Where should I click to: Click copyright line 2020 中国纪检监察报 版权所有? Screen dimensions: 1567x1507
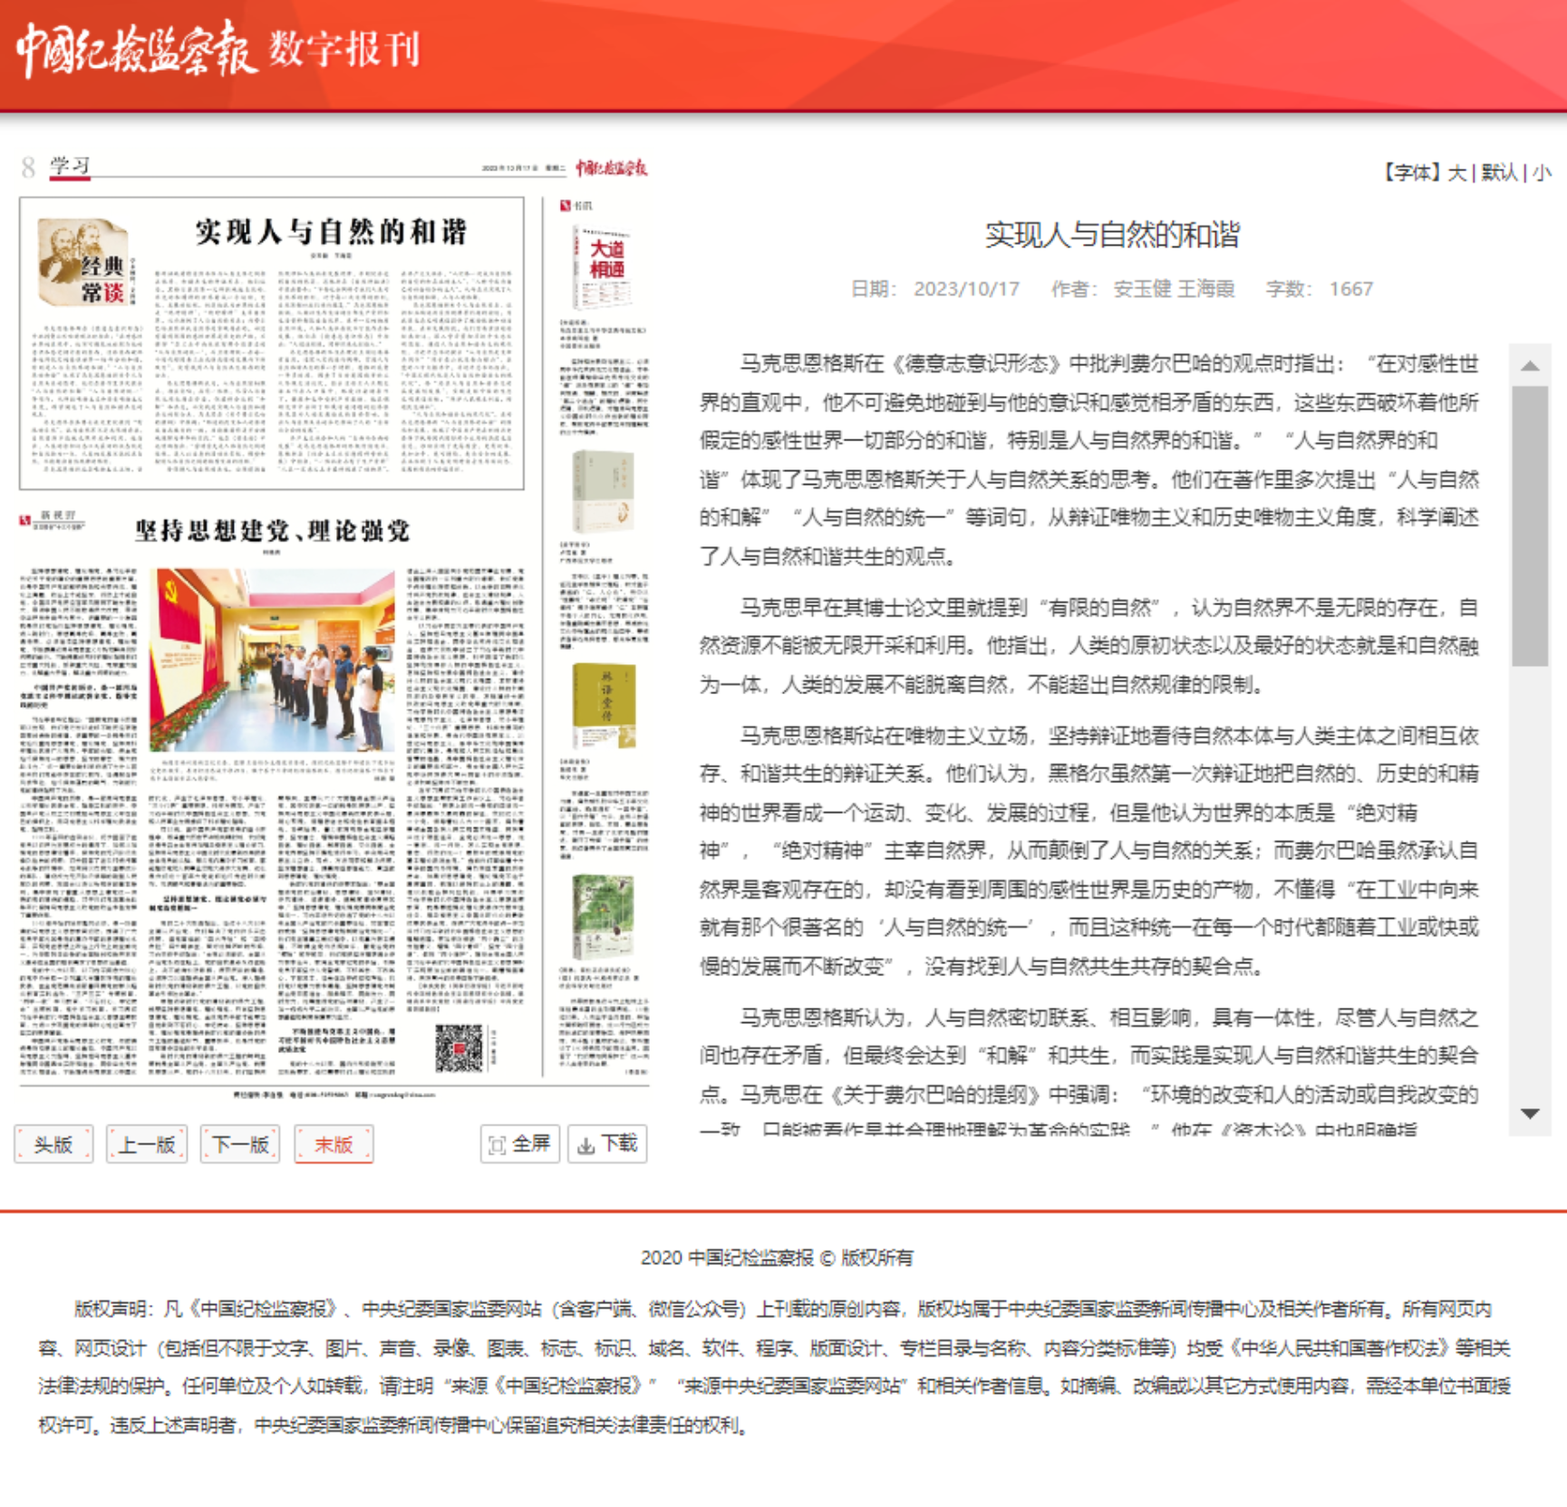pos(777,1258)
